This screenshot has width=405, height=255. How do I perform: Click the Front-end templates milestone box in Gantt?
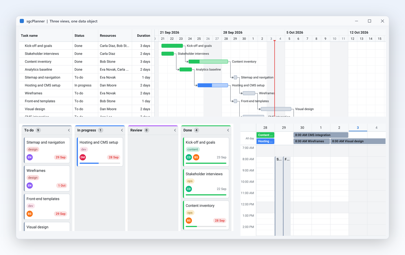pyautogui.click(x=235, y=101)
